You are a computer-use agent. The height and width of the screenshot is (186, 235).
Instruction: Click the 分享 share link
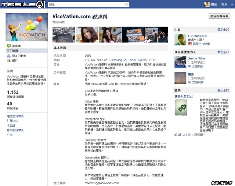click(10, 135)
